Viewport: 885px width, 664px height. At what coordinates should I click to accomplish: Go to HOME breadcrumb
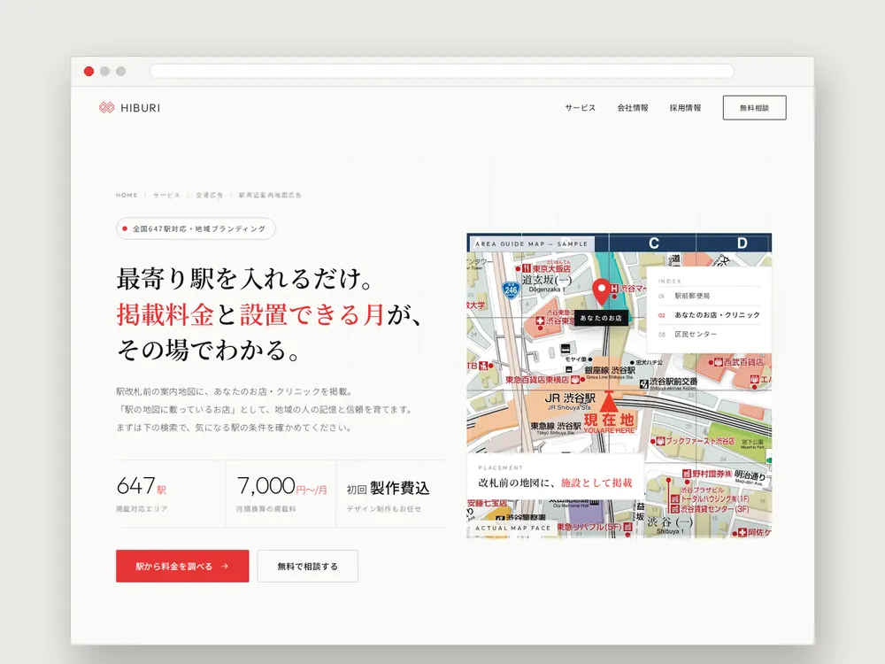pos(127,195)
